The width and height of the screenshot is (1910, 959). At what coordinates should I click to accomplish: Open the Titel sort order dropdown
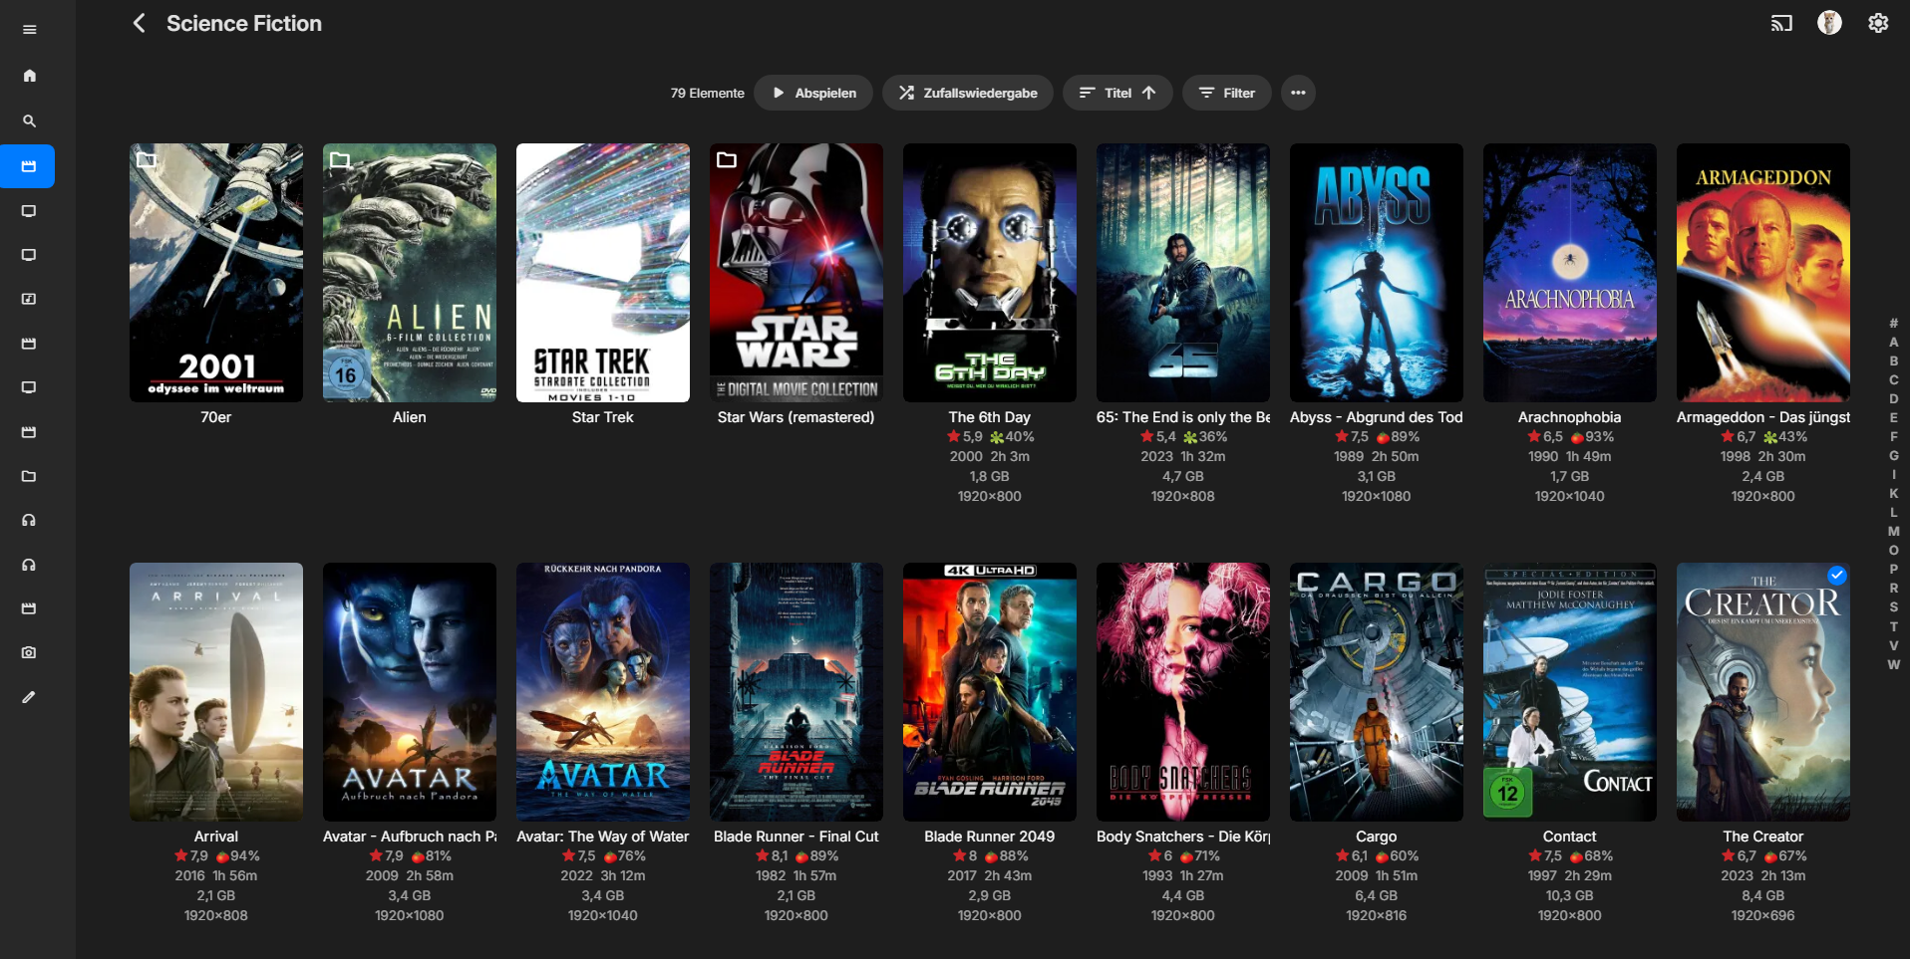tap(1117, 93)
